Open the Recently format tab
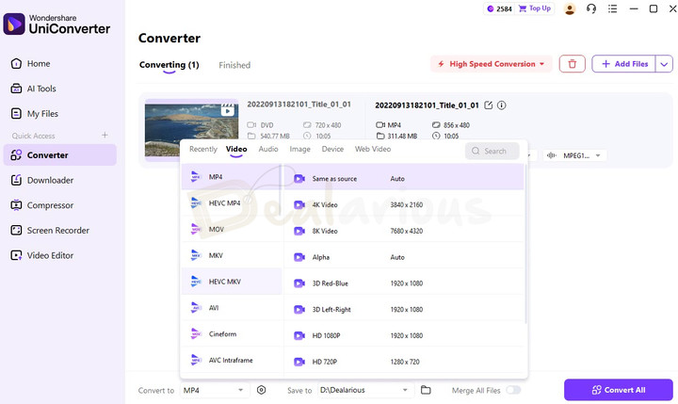The image size is (678, 404). pos(203,149)
